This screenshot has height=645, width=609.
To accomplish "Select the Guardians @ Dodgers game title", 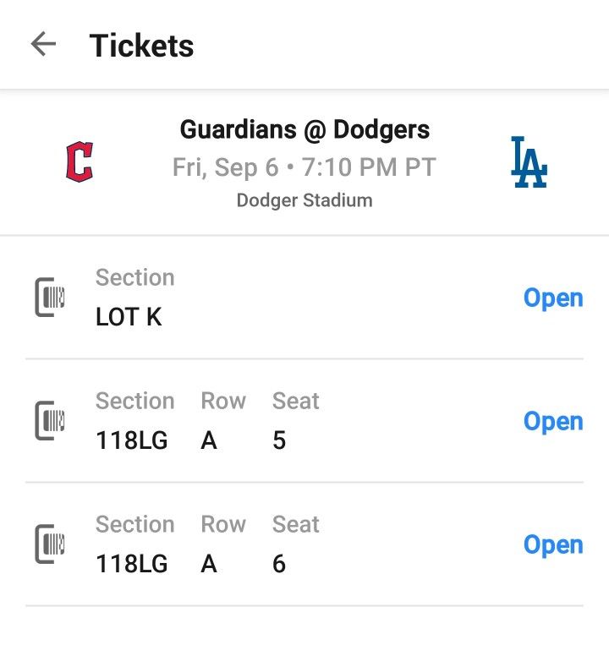I will click(304, 130).
